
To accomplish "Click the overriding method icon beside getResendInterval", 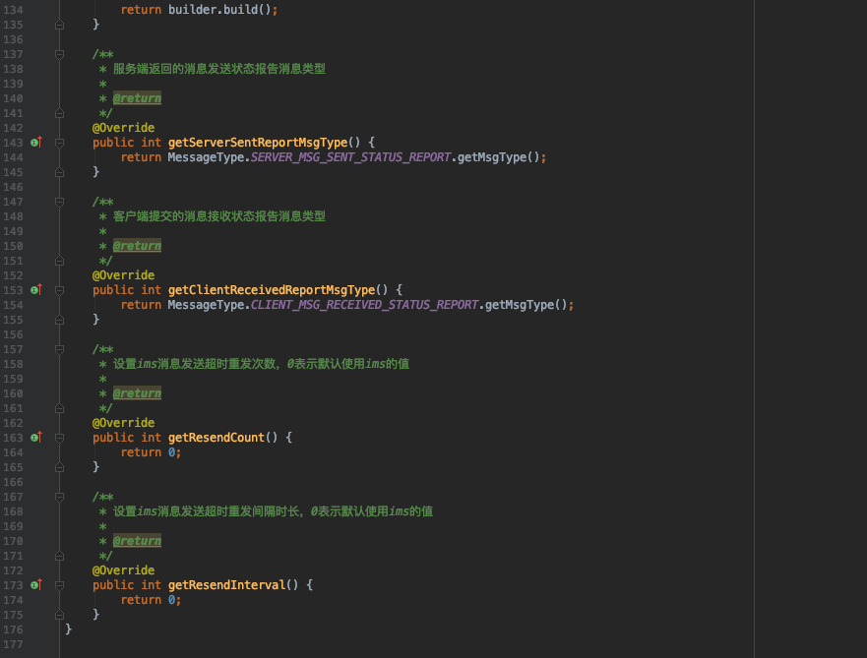I will click(x=35, y=584).
